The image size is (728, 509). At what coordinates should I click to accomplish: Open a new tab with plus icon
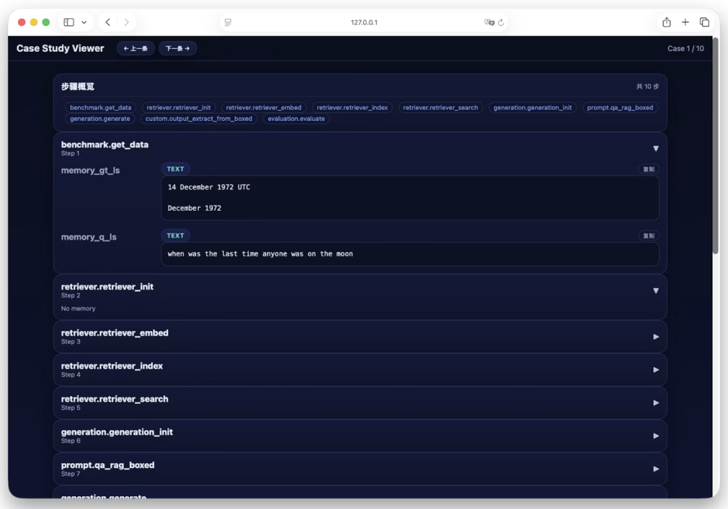(x=686, y=22)
